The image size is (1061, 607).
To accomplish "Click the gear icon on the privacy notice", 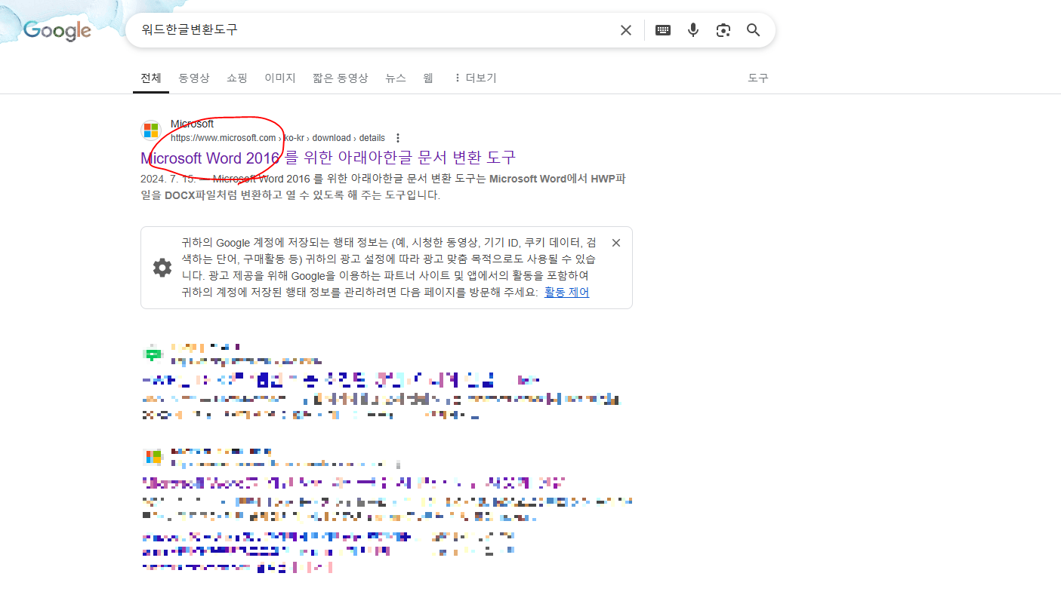I will point(162,266).
